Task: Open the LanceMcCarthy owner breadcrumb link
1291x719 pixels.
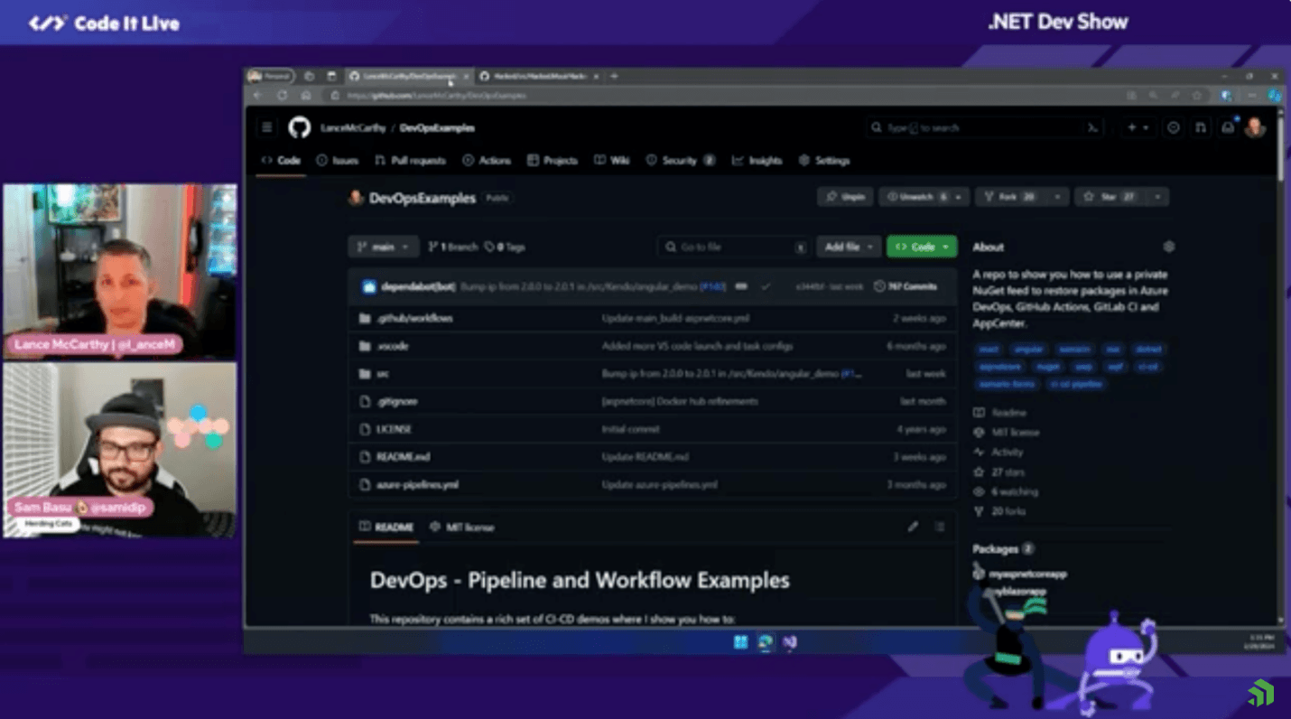Action: click(x=352, y=128)
